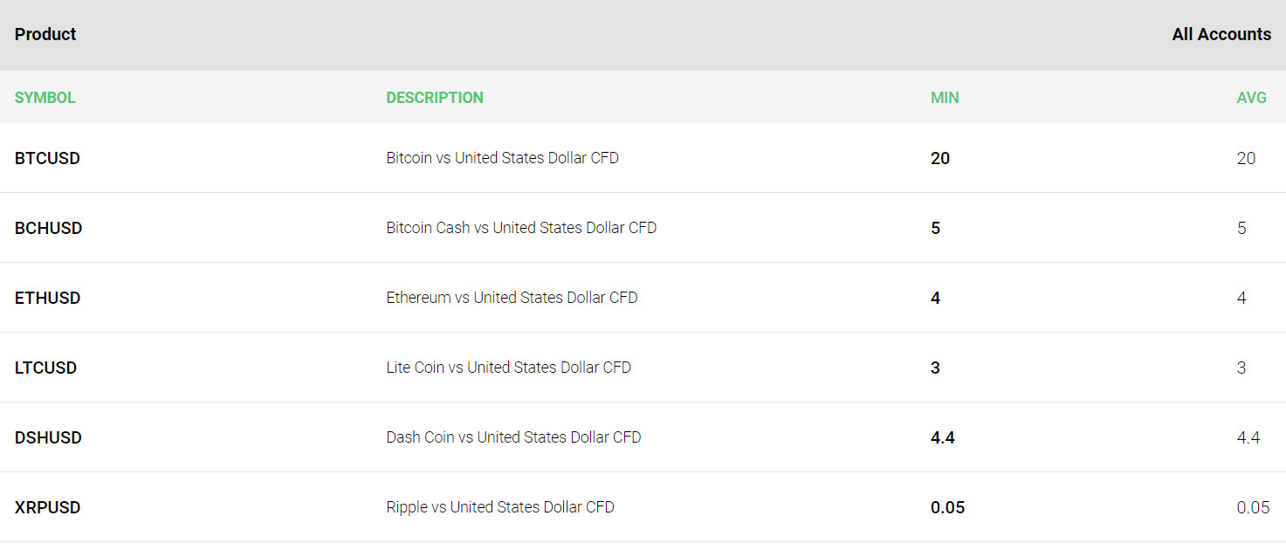Select the DSHUSD symbol
Image resolution: width=1286 pixels, height=557 pixels.
coord(48,437)
